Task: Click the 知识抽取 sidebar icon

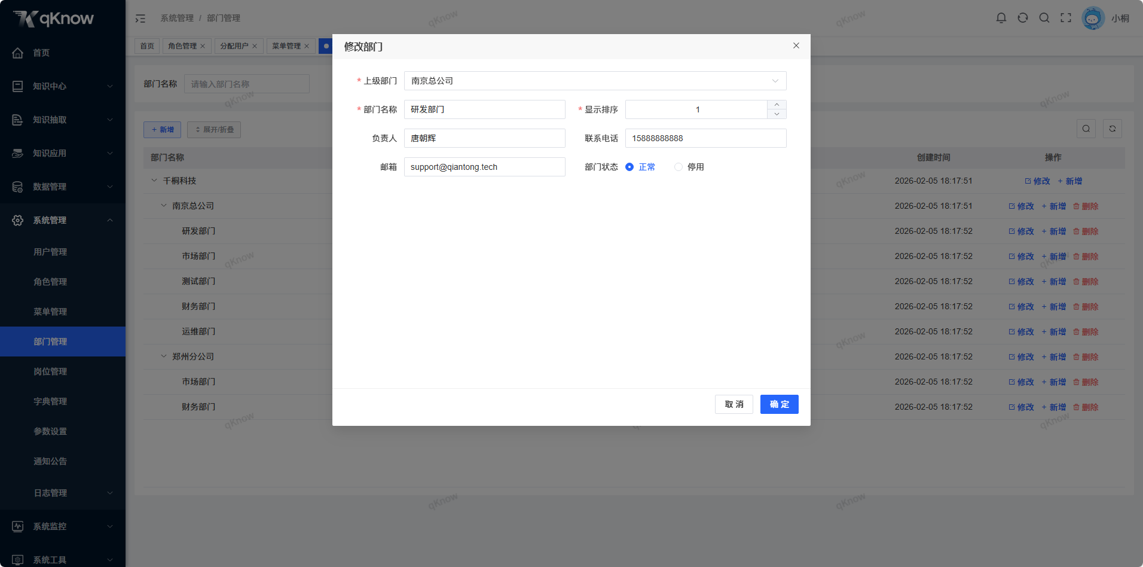Action: (18, 120)
